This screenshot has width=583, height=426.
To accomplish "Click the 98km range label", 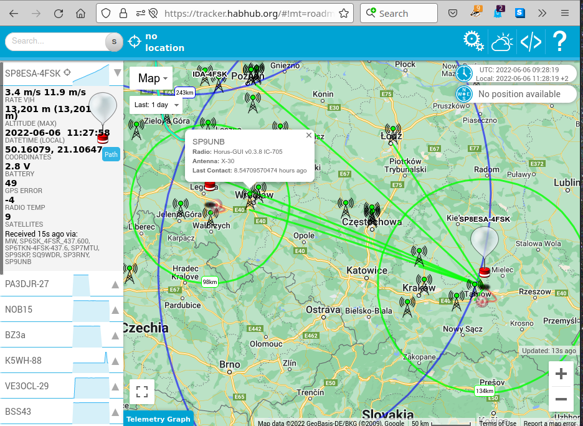I will tap(210, 282).
